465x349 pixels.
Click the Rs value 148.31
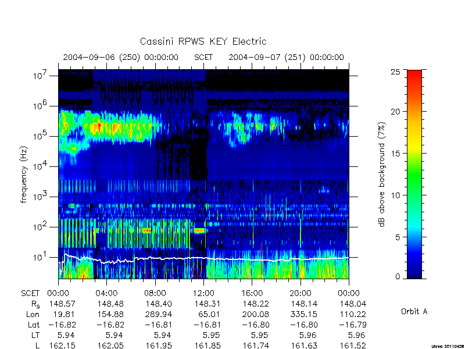click(208, 304)
